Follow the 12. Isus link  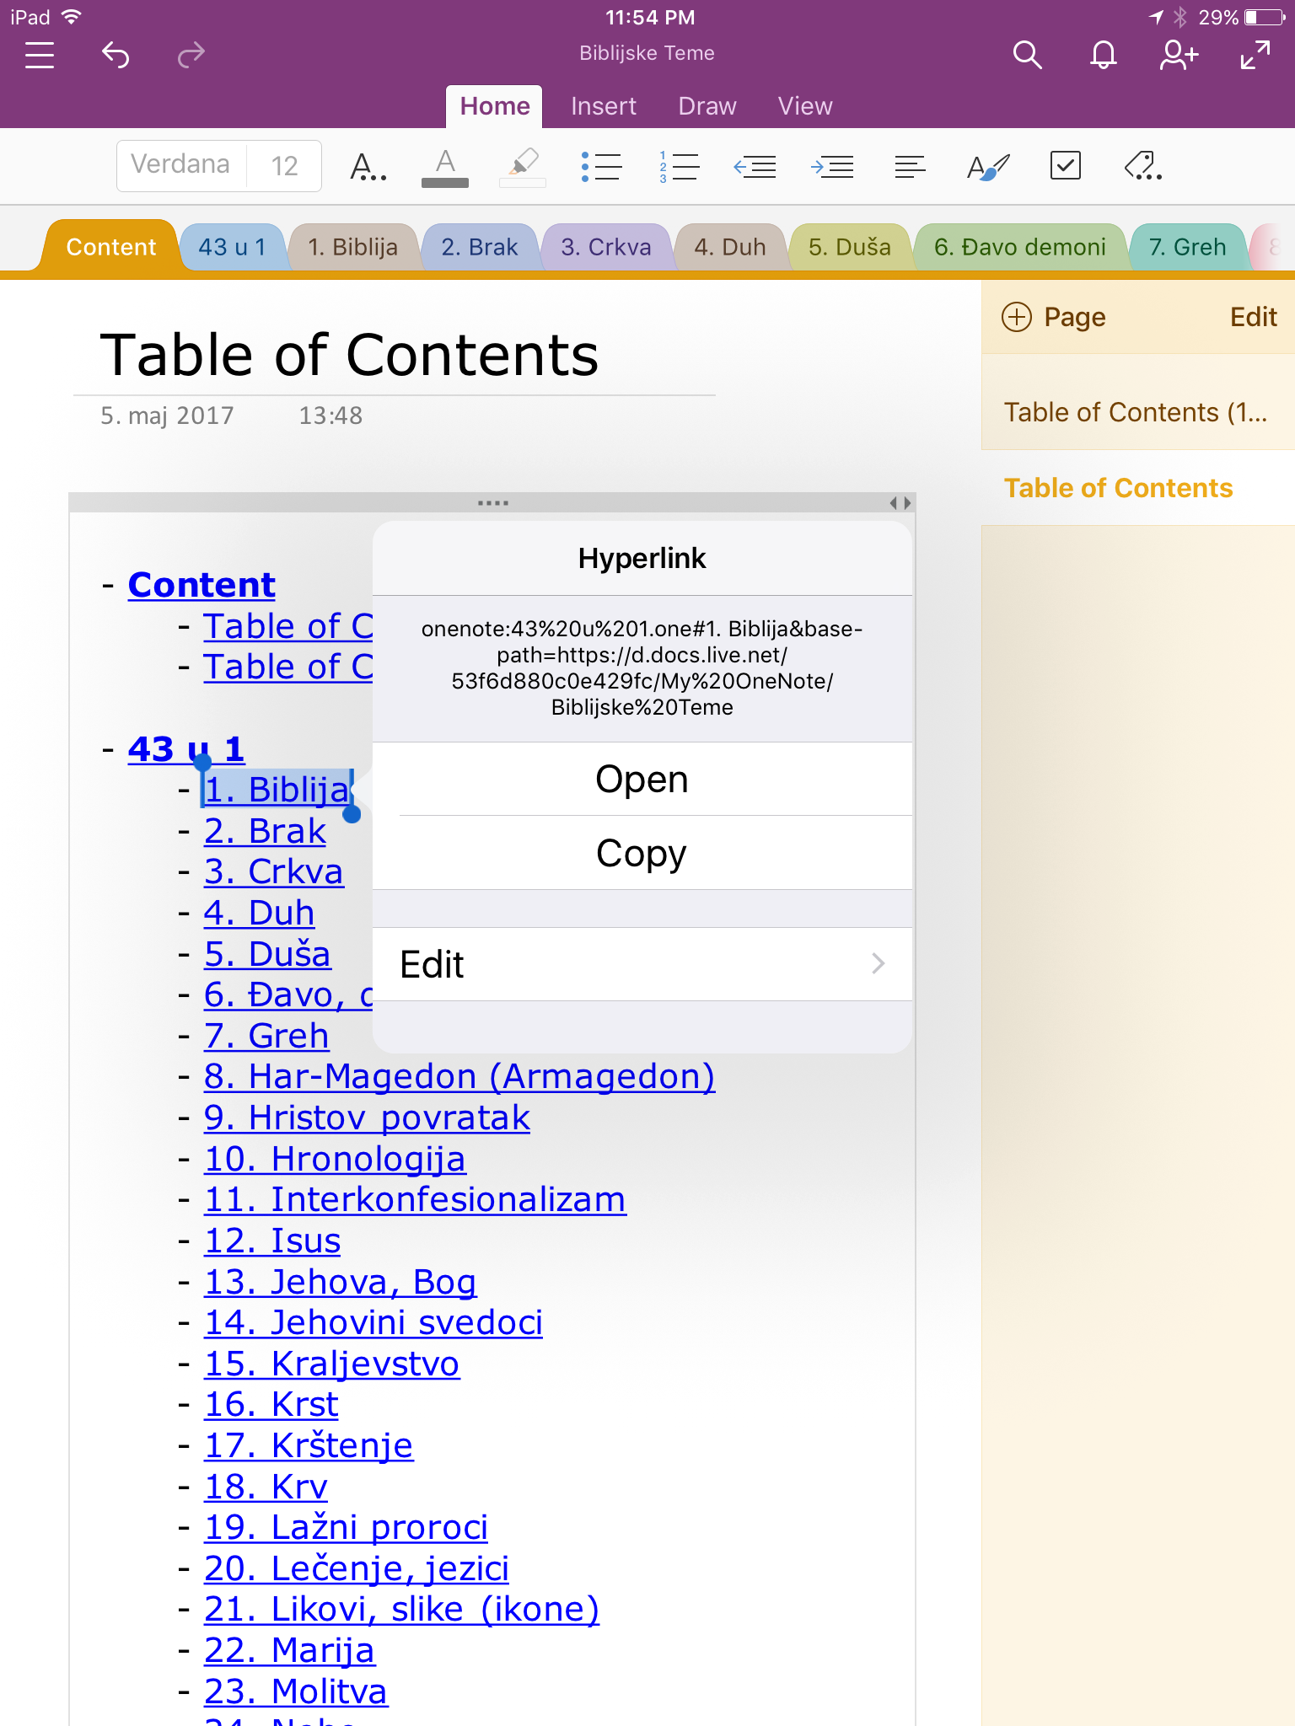click(272, 1241)
